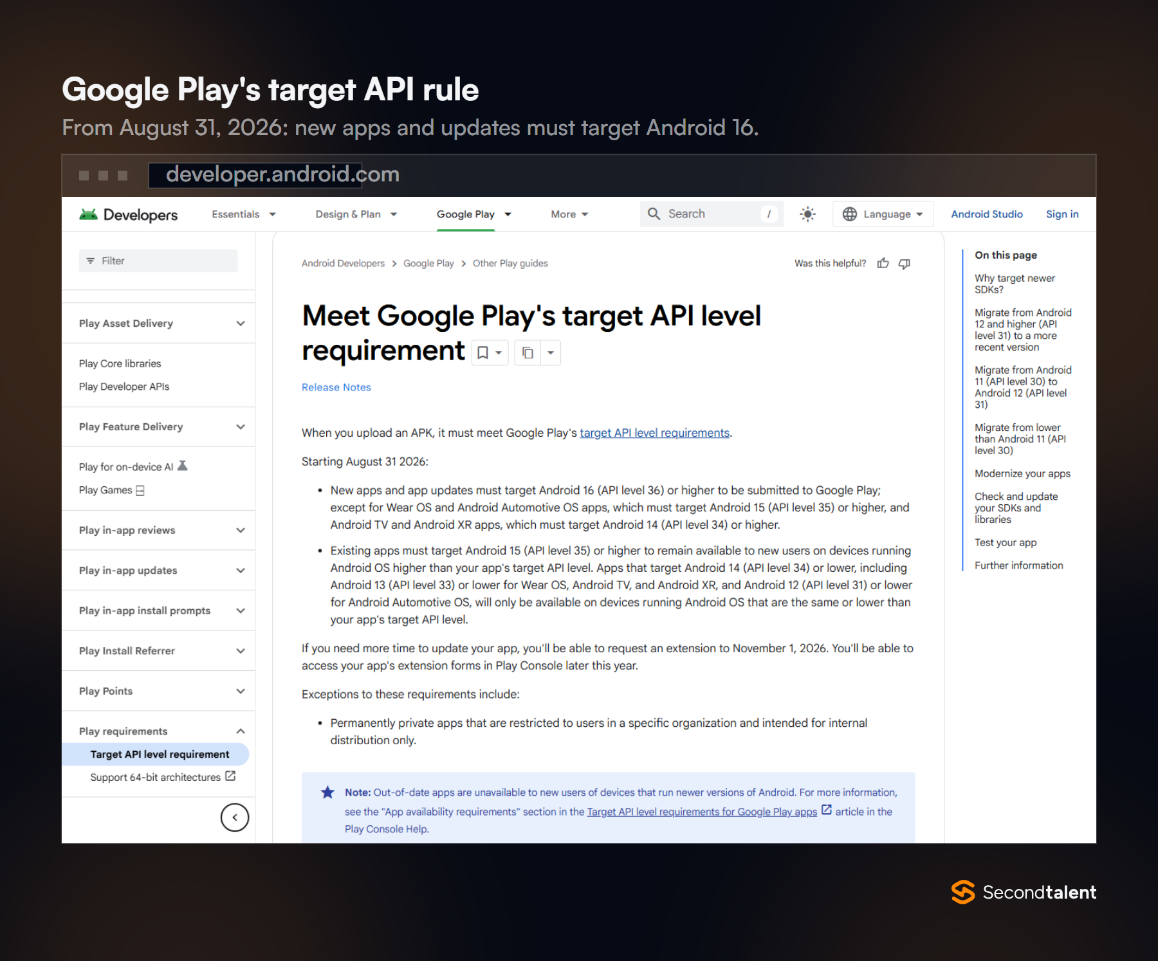
Task: Focus the Search input field
Action: [712, 214]
